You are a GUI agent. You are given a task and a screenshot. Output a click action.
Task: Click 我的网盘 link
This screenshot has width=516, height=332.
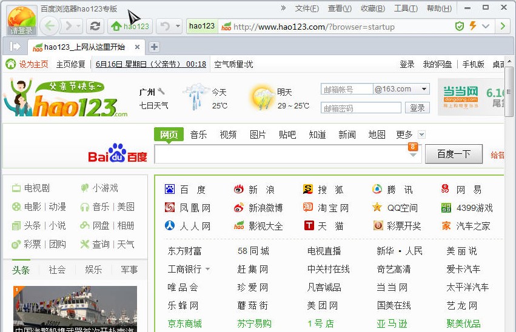point(437,64)
